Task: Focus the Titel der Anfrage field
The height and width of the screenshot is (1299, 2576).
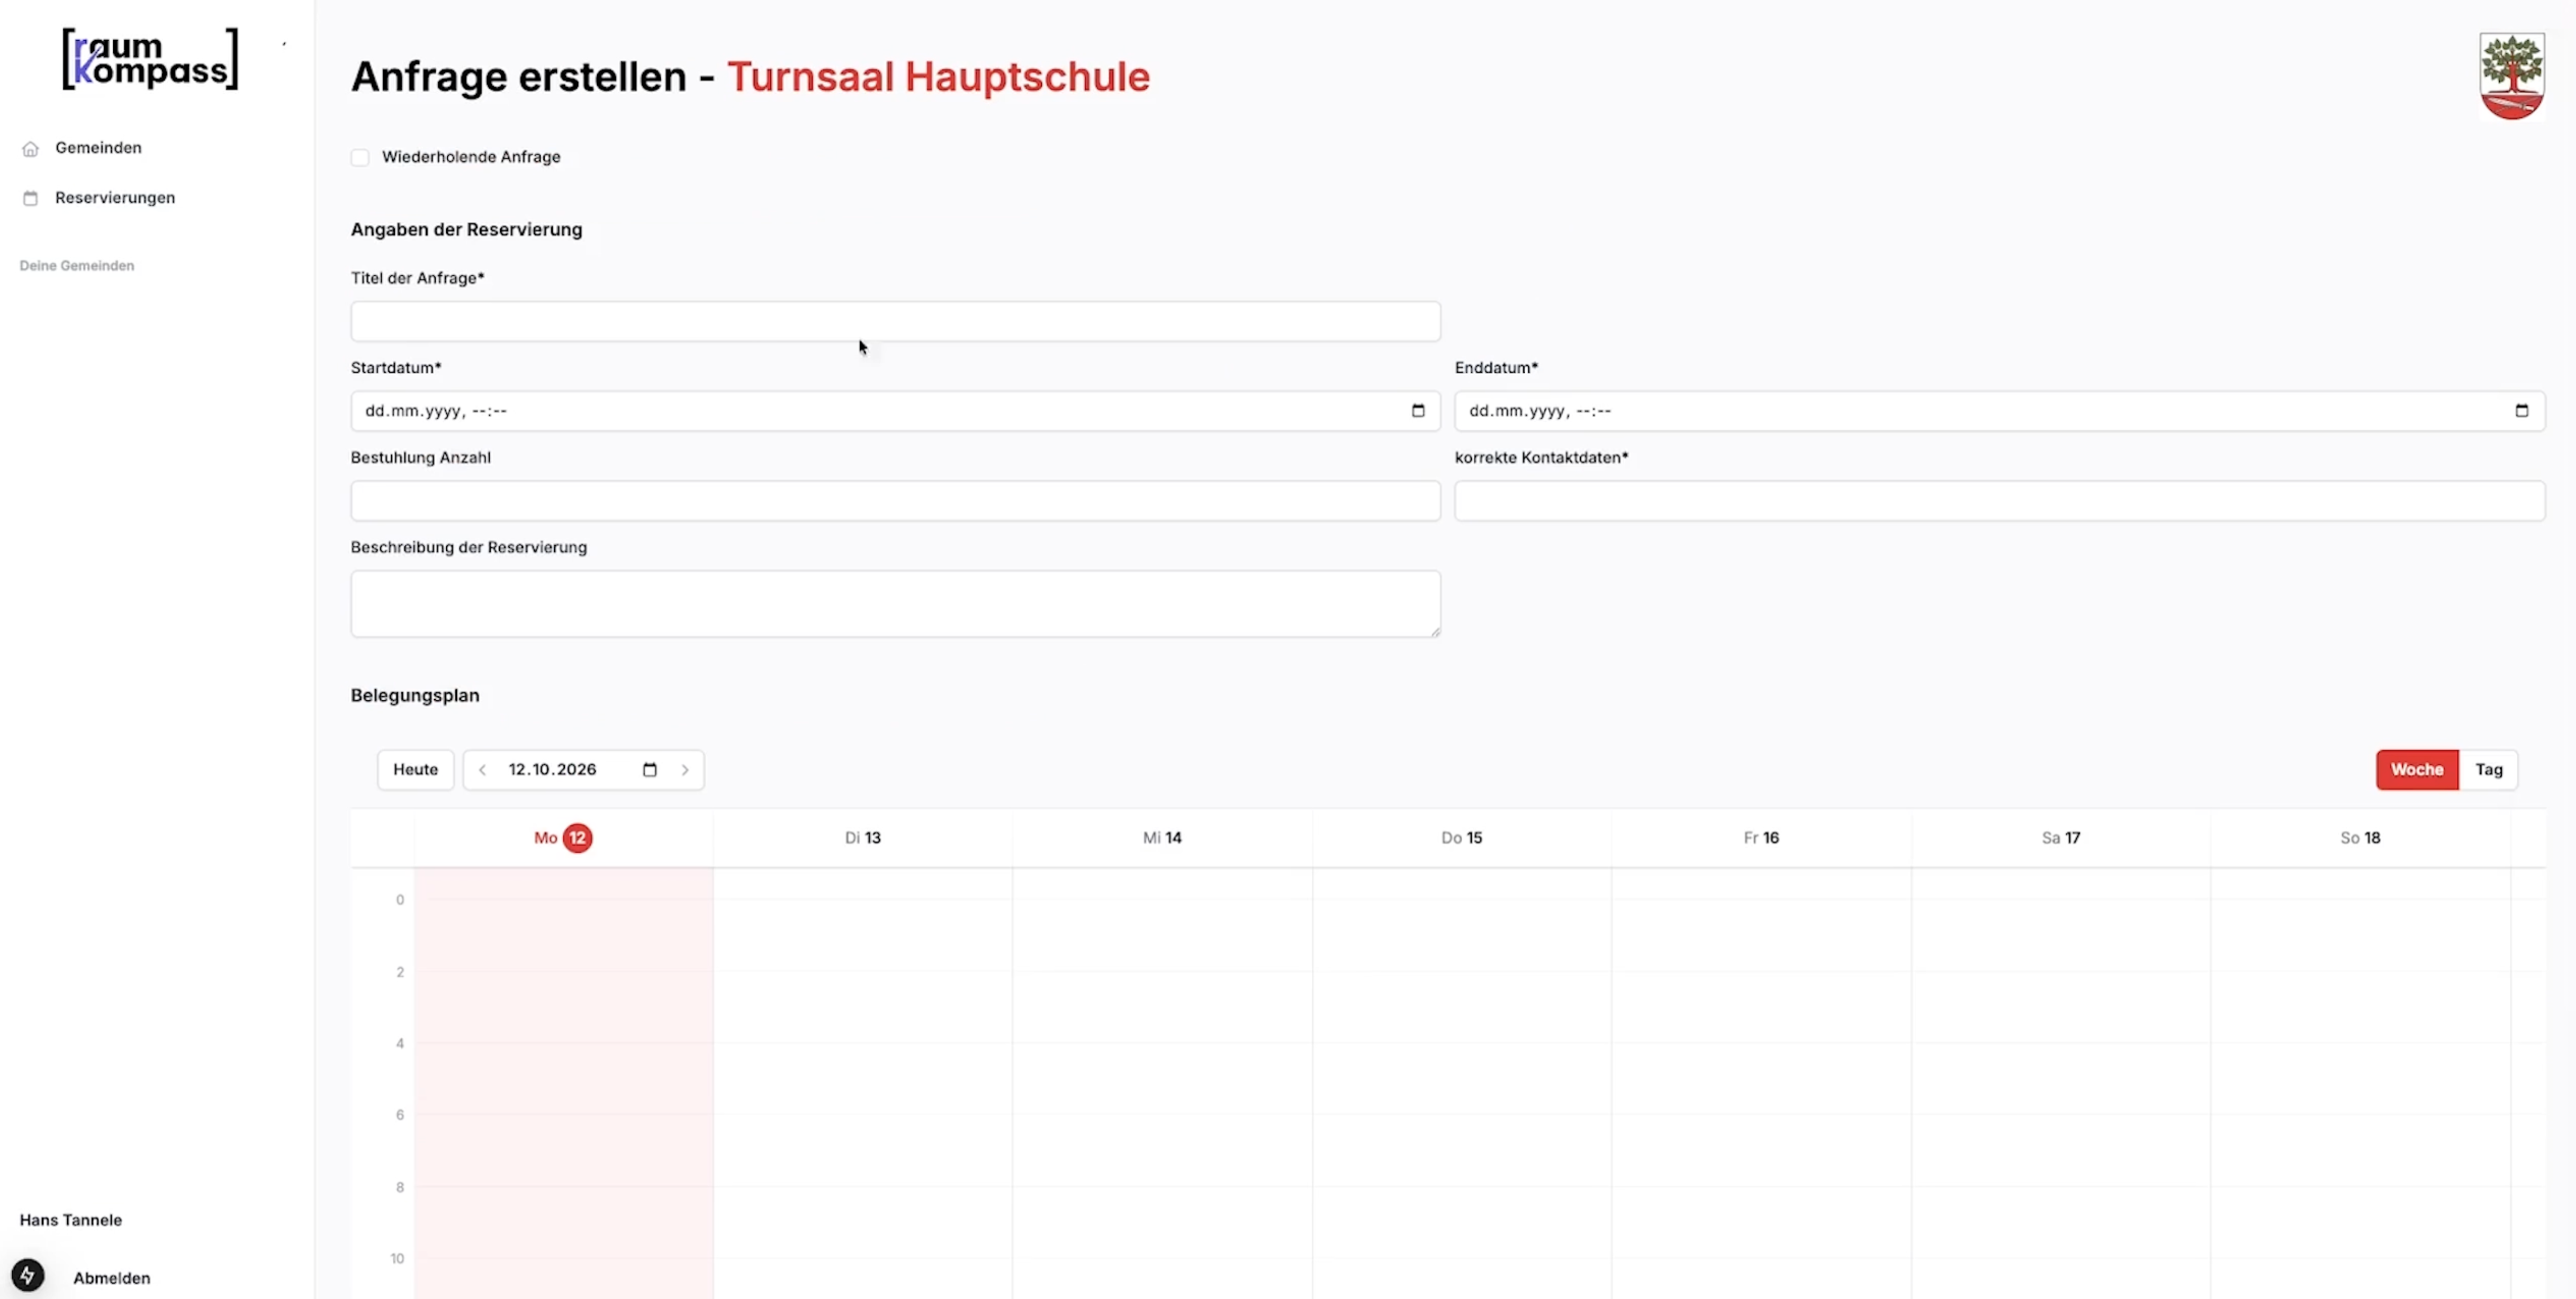Action: [x=895, y=322]
